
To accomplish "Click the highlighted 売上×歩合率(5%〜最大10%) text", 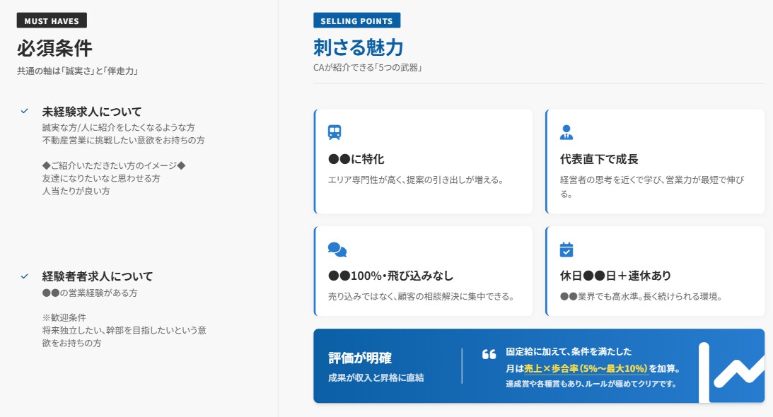I will pyautogui.click(x=586, y=369).
